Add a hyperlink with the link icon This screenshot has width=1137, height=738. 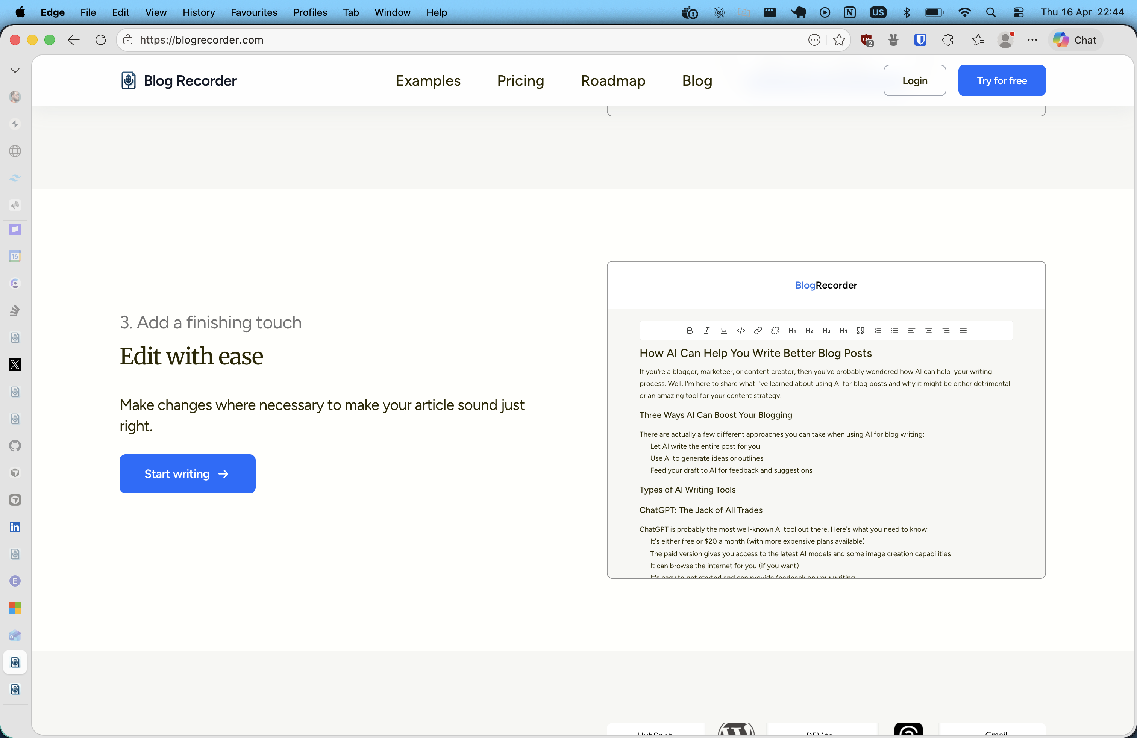(758, 330)
